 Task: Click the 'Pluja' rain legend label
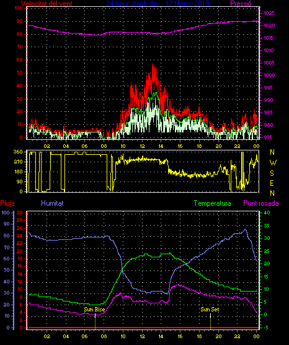[7, 203]
